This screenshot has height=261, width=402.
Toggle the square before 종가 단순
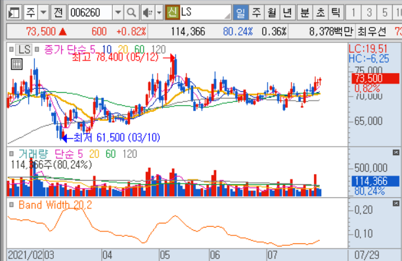tap(37, 49)
